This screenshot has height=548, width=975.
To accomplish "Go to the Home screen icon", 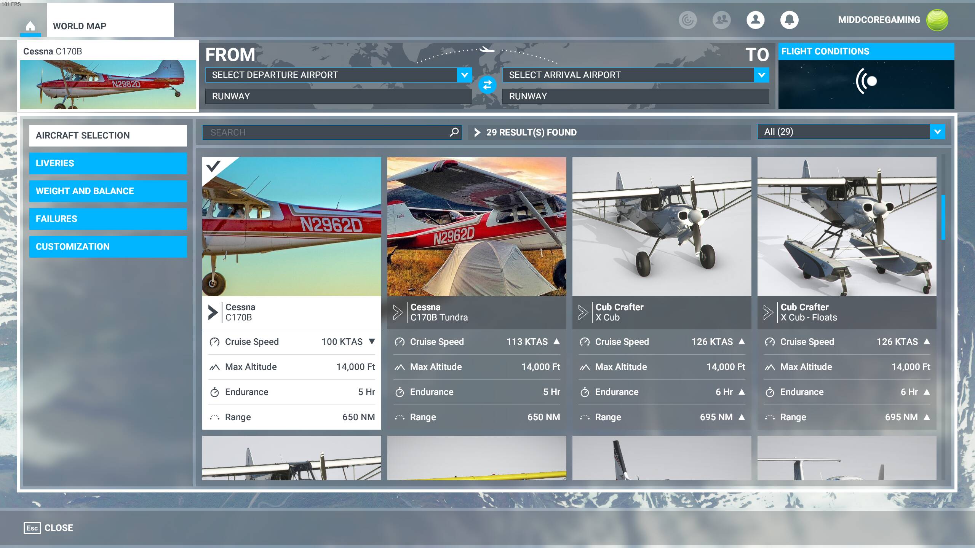I will [x=30, y=26].
